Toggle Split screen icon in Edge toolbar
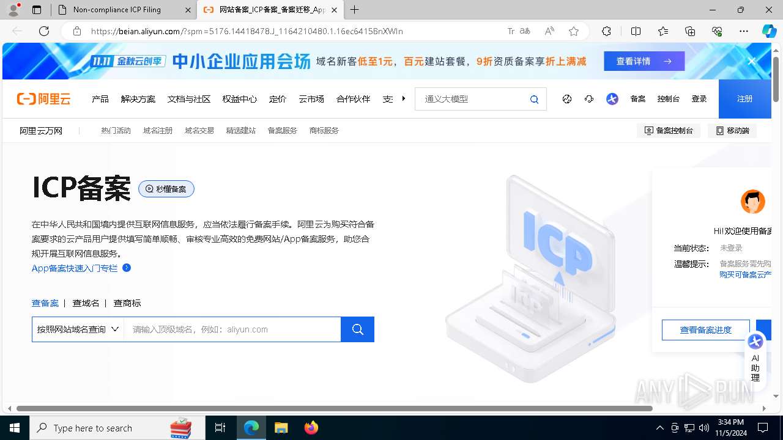This screenshot has width=783, height=440. point(636,31)
